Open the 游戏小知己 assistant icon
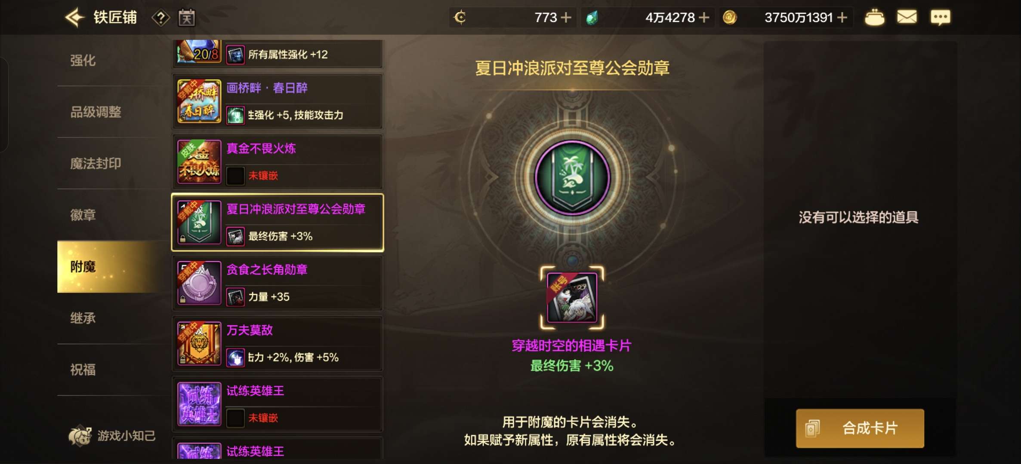Image resolution: width=1021 pixels, height=464 pixels. tap(80, 436)
